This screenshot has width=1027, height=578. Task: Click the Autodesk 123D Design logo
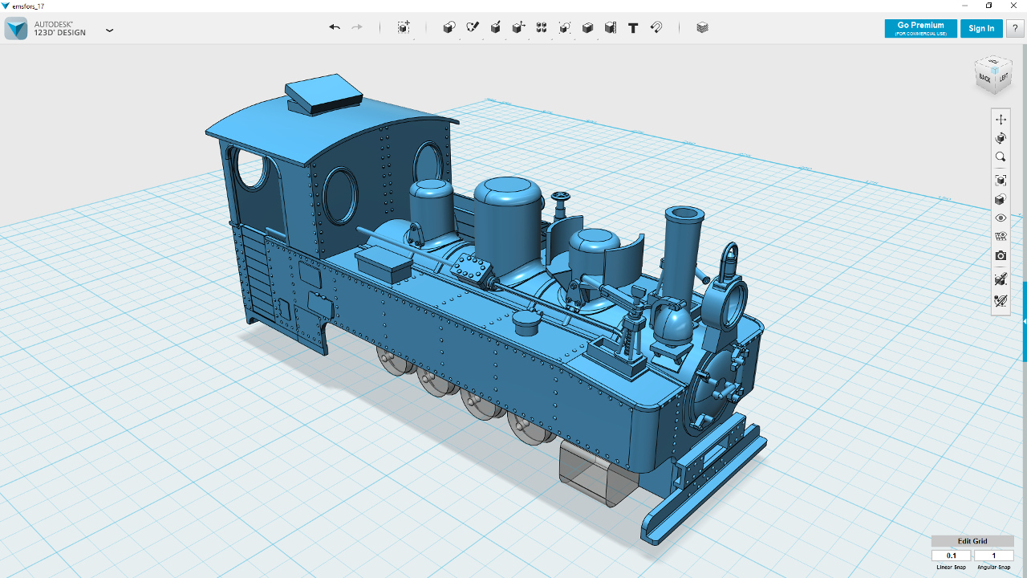pyautogui.click(x=16, y=28)
